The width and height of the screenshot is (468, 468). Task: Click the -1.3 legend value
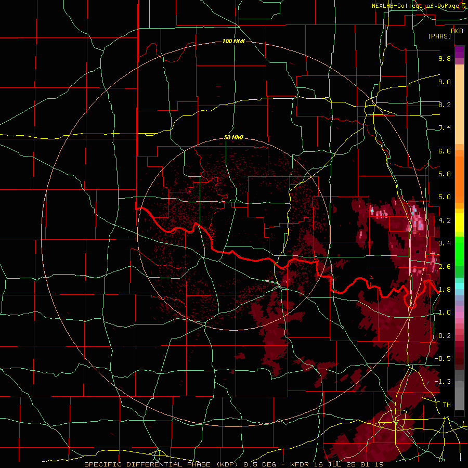click(x=443, y=382)
